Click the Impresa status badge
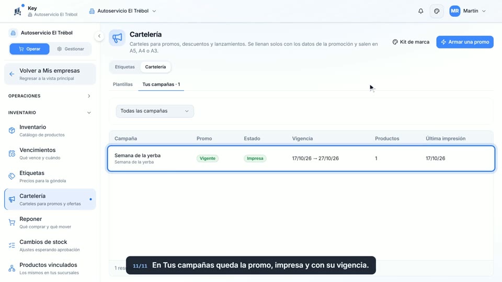 point(255,158)
